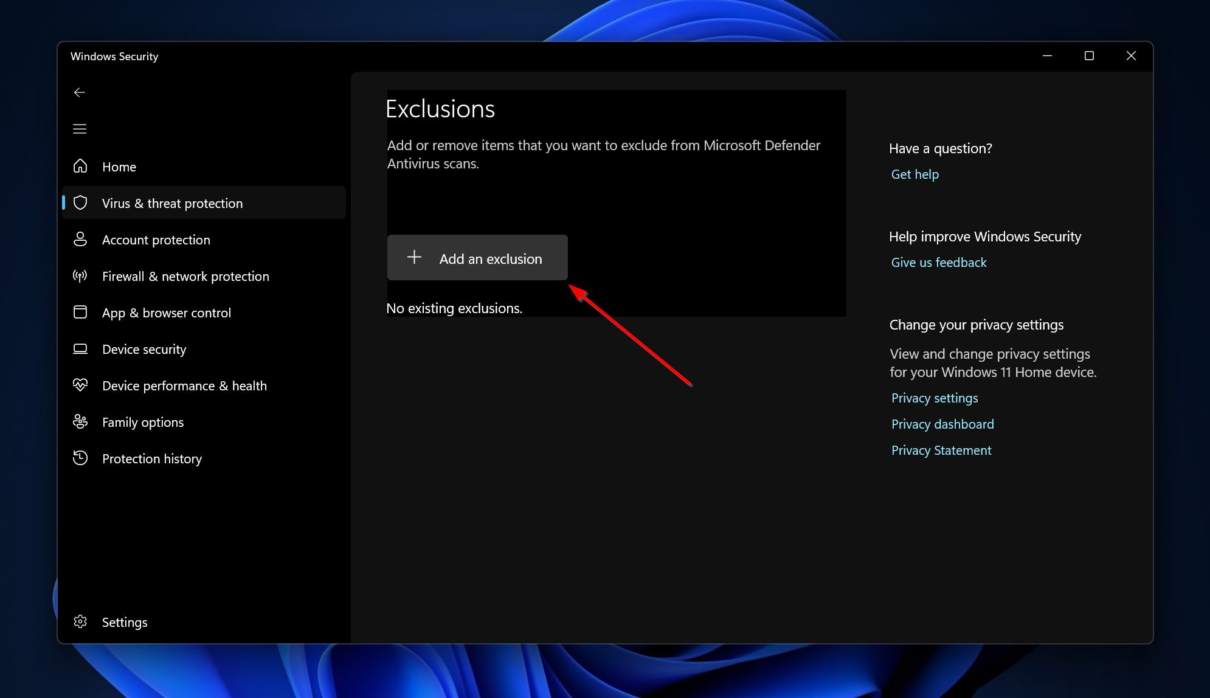Select Virus & threat protection icon

tap(80, 202)
